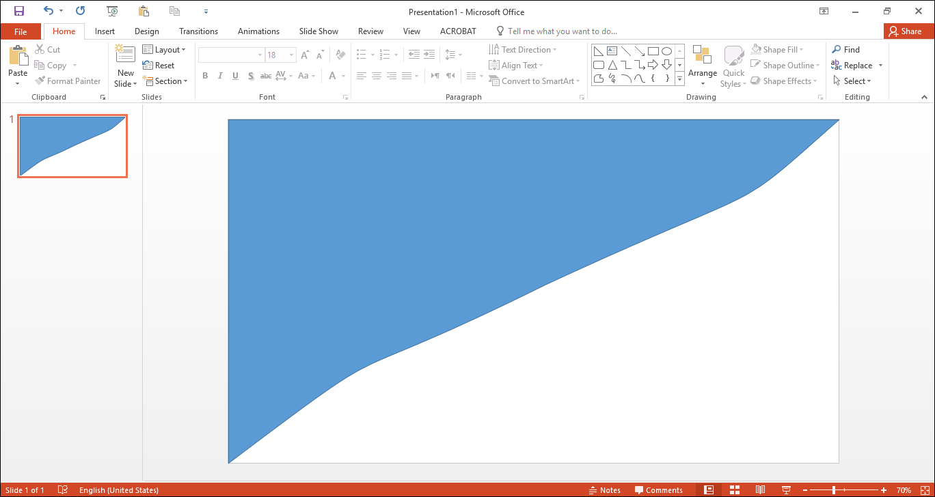Select the straight line shape
This screenshot has height=497, width=935.
625,51
